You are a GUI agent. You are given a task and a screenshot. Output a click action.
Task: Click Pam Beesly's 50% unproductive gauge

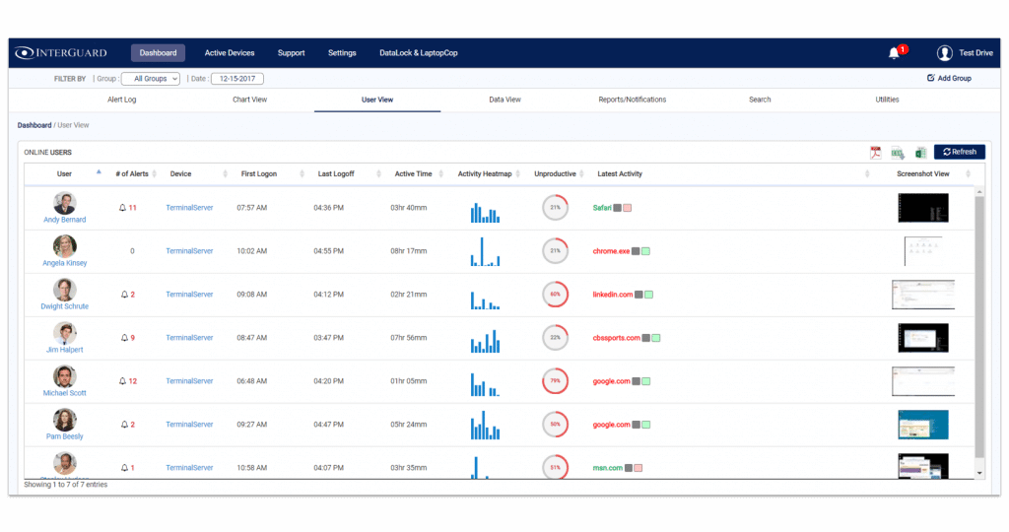(555, 425)
